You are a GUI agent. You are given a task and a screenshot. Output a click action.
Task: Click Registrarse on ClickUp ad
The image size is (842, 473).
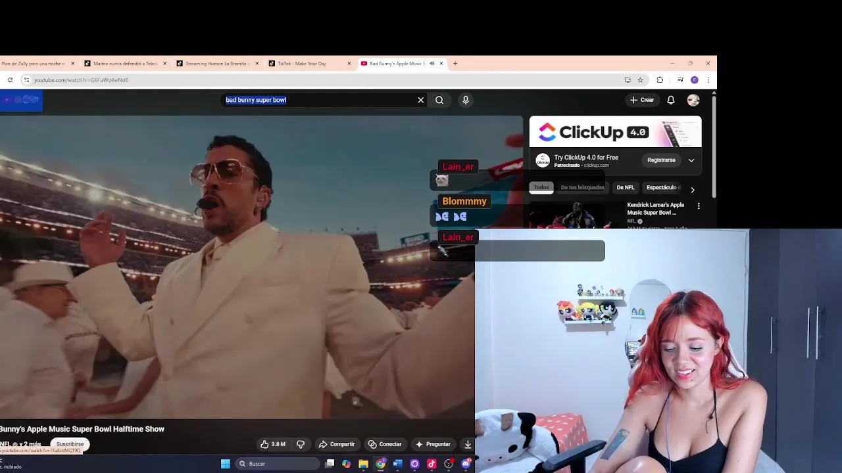(x=661, y=160)
